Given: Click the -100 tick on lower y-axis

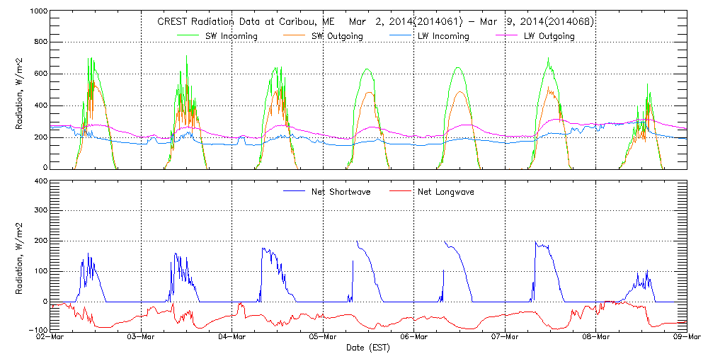Looking at the screenshot, I should (x=39, y=331).
